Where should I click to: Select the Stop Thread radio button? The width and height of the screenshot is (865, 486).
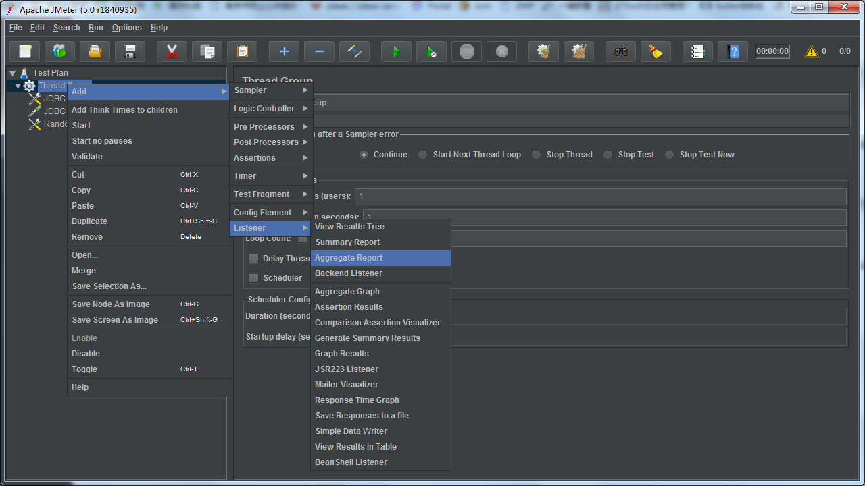[x=536, y=155]
